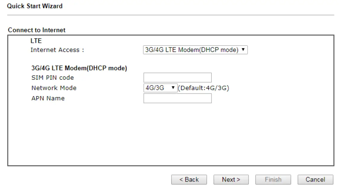339x189 pixels.
Task: Click the Quick Start Wizard heading
Action: point(35,6)
